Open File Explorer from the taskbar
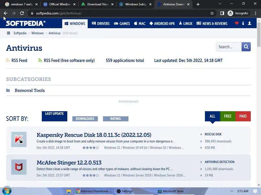Image resolution: width=261 pixels, height=195 pixels. [69, 191]
